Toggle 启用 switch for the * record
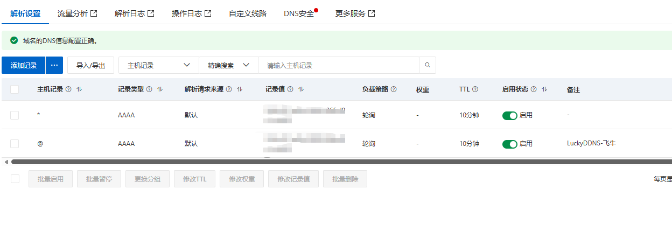The image size is (672, 245). click(509, 115)
